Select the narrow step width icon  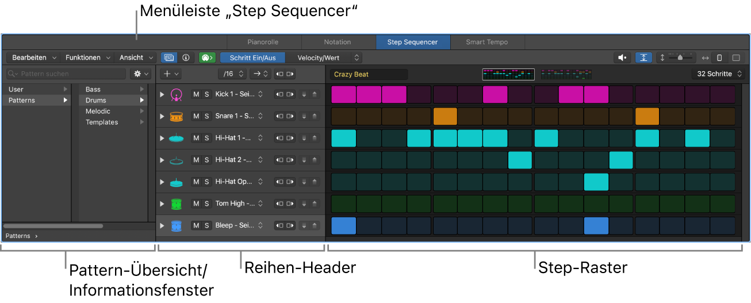[x=719, y=57]
